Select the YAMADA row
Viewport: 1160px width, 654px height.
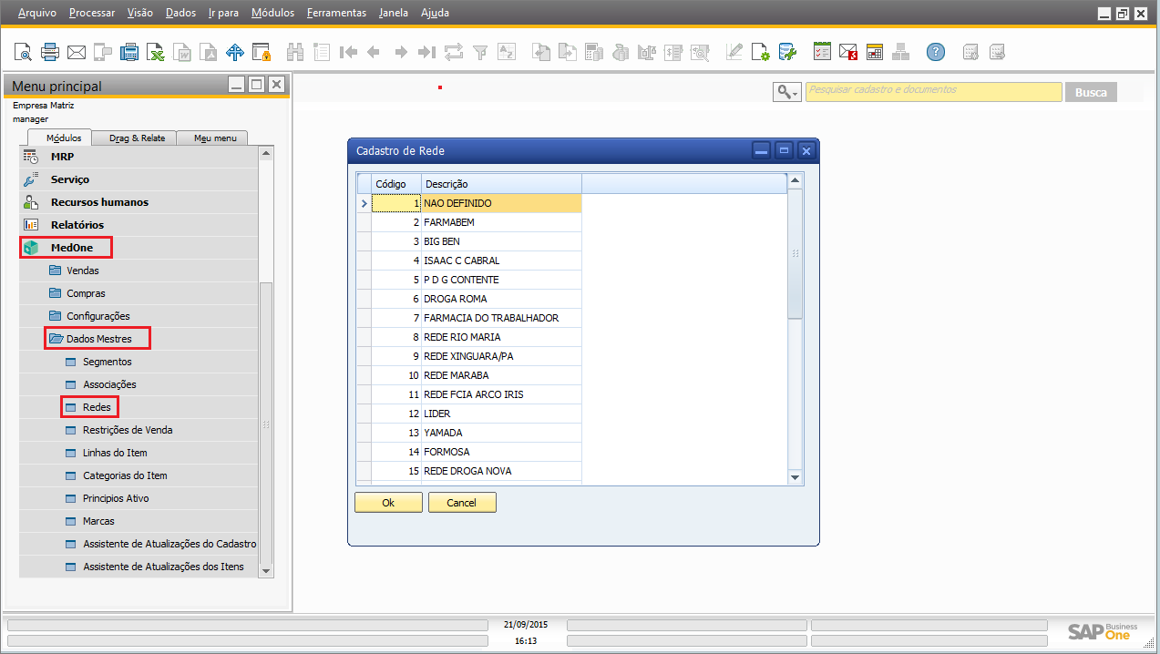pos(468,433)
